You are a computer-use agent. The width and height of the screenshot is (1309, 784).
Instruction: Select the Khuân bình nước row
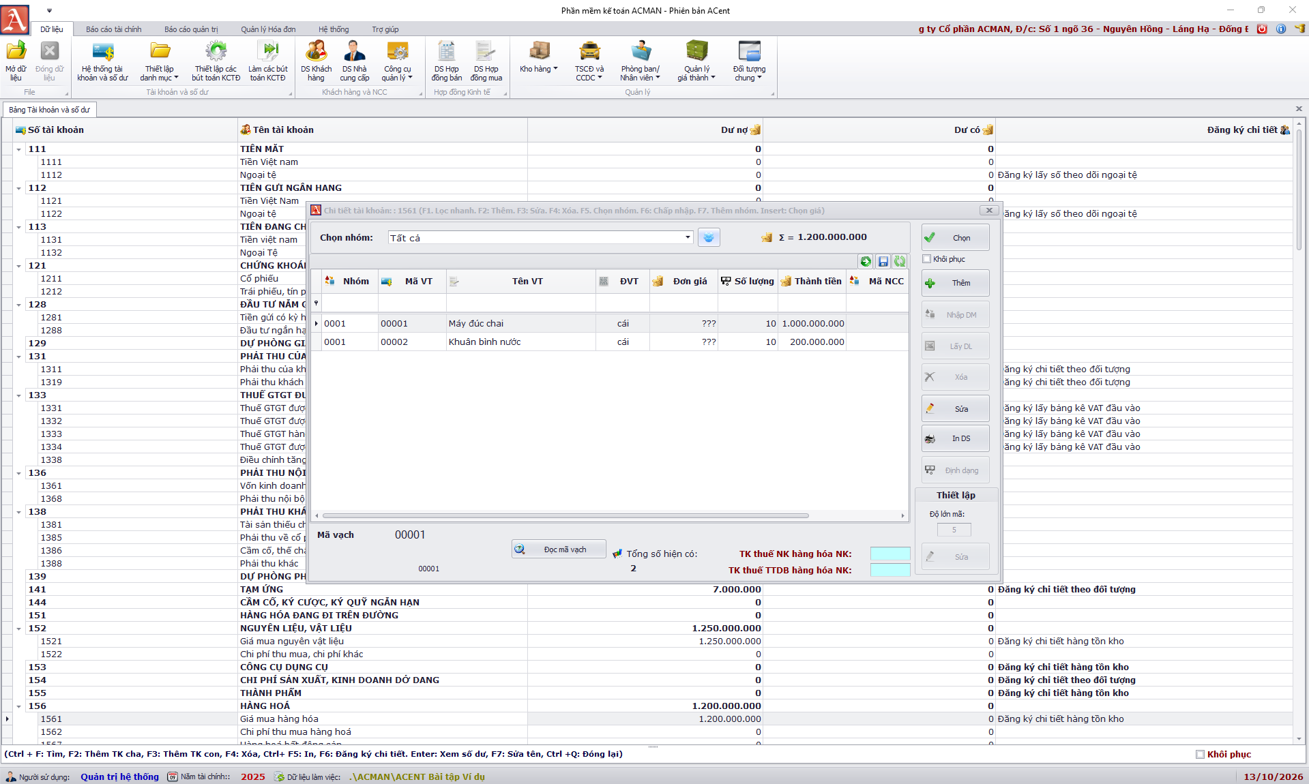[609, 342]
